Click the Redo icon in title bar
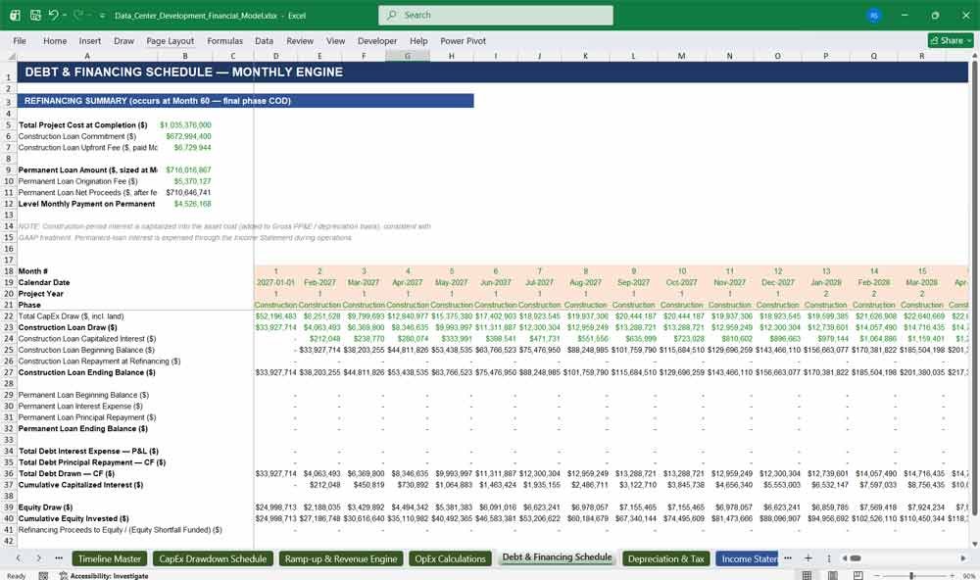The width and height of the screenshot is (980, 580). [78, 15]
